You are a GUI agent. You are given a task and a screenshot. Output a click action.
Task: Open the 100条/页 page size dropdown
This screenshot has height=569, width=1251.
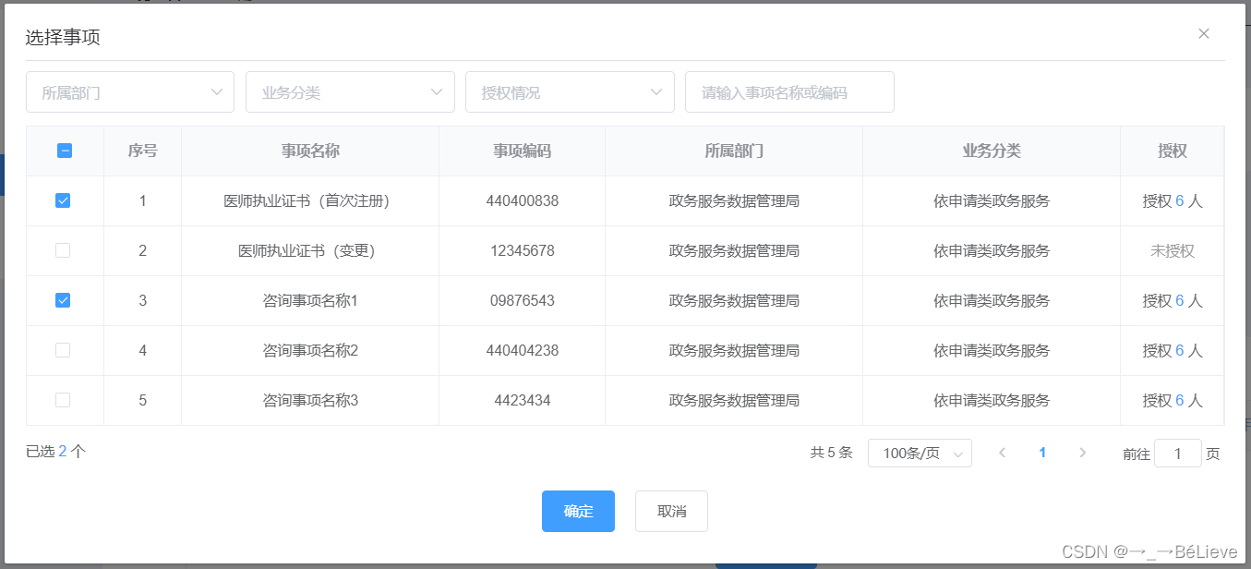(919, 453)
